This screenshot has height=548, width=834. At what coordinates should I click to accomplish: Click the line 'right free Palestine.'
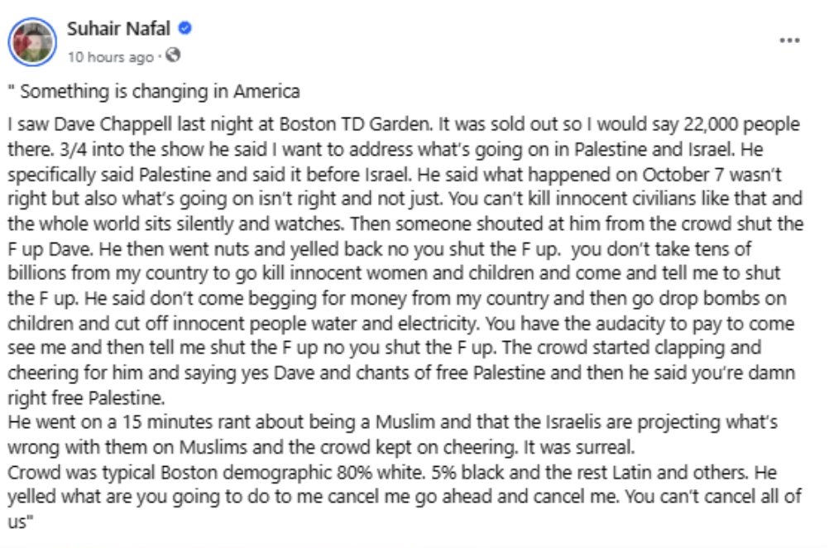[86, 398]
